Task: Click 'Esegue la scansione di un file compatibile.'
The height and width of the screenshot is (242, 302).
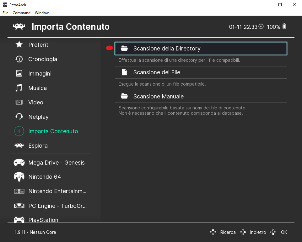Action: click(x=162, y=84)
